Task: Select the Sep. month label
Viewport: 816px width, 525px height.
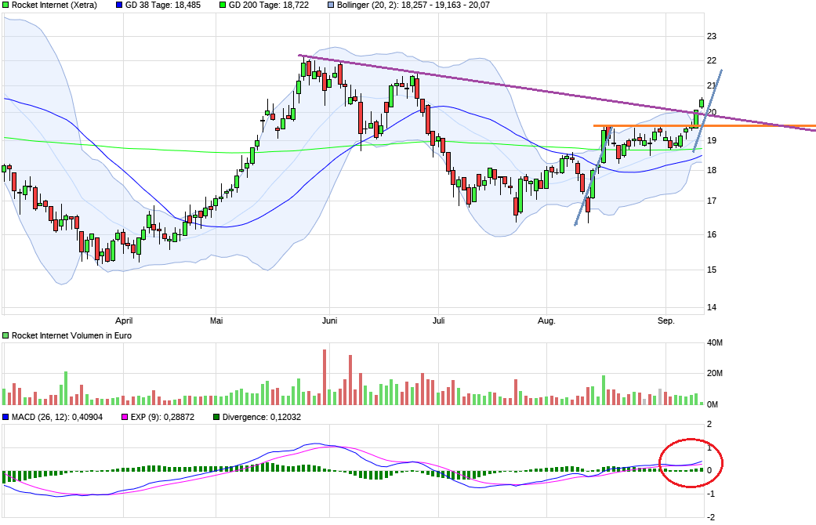Action: pos(665,320)
